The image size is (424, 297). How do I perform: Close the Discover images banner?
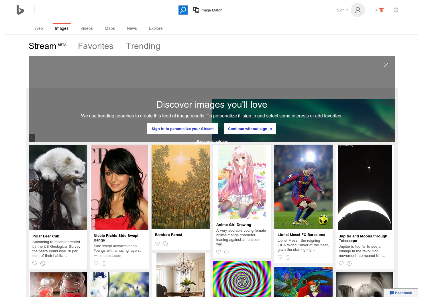[x=386, y=65]
